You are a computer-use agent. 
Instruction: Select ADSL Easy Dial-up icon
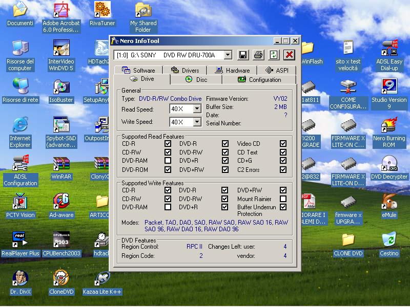(x=389, y=56)
